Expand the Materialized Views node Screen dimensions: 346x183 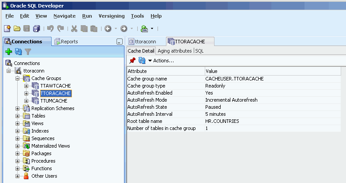point(18,146)
